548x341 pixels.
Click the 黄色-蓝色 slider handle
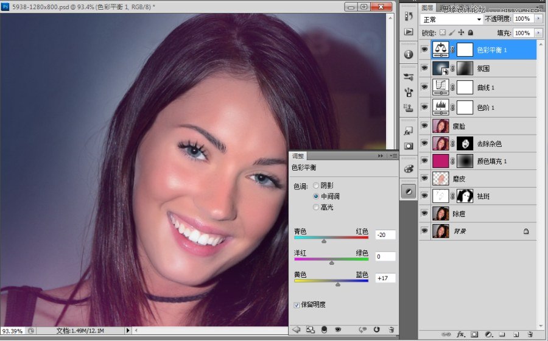pos(337,284)
